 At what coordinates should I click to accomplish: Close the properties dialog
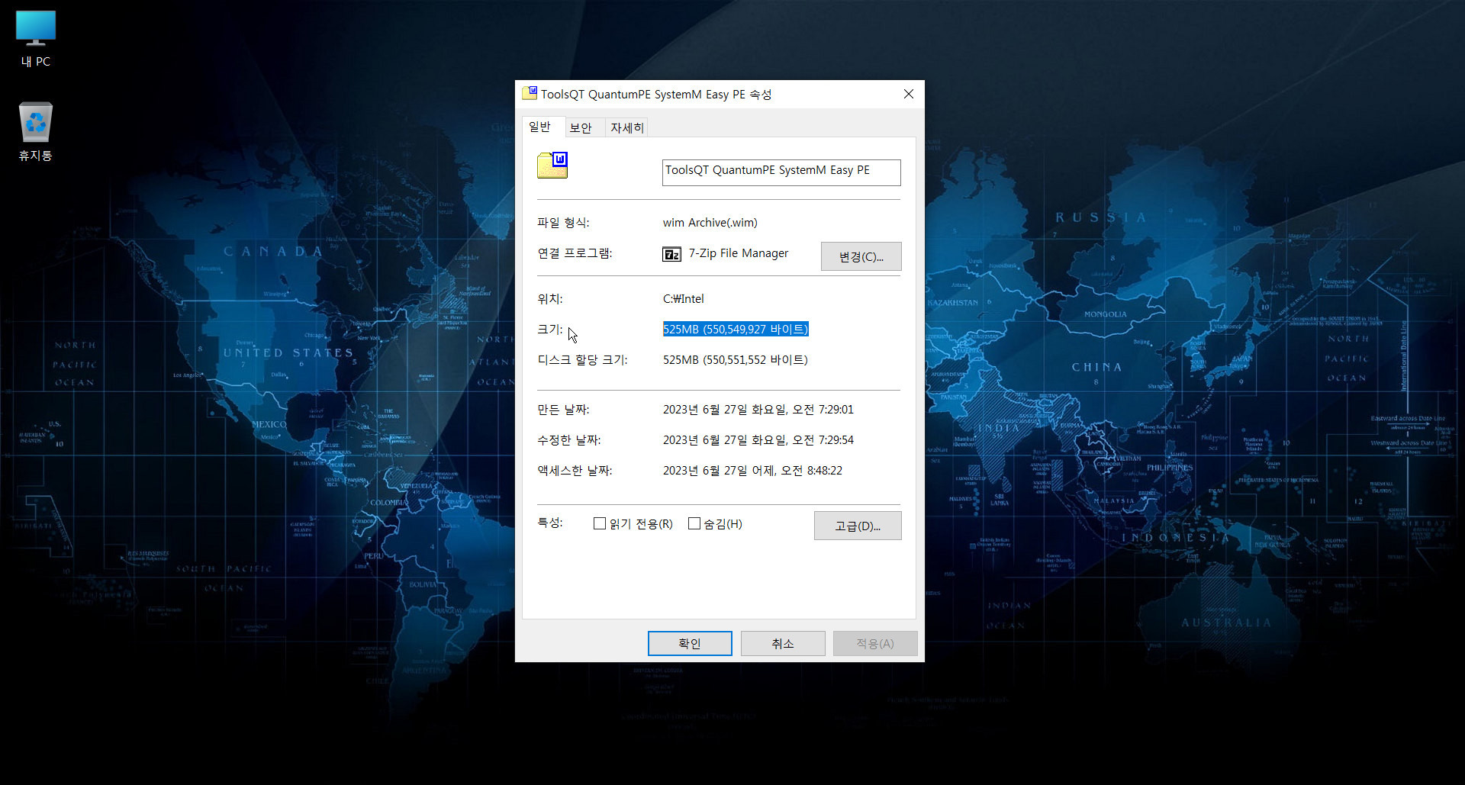(x=908, y=94)
